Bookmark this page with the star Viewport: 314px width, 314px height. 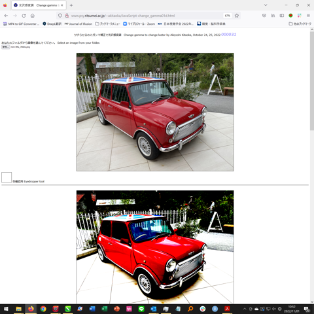[237, 16]
